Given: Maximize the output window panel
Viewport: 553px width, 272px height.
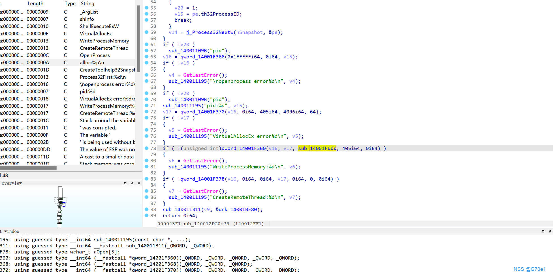Looking at the screenshot, I should (x=543, y=231).
